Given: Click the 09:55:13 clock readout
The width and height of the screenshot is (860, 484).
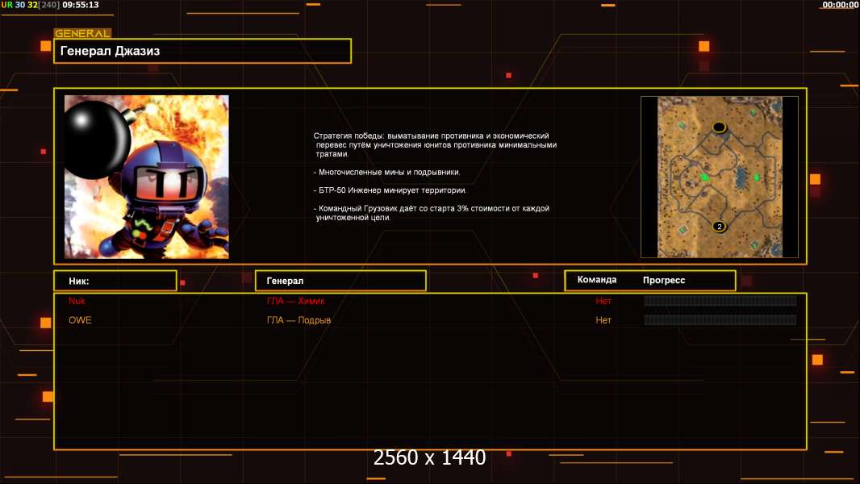Looking at the screenshot, I should 81,5.
